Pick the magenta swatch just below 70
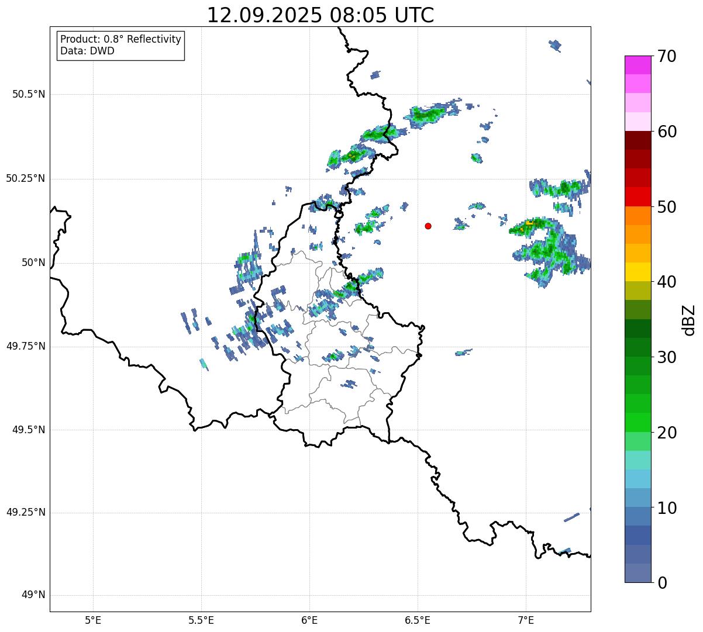This screenshot has height=632, width=703. point(637,65)
